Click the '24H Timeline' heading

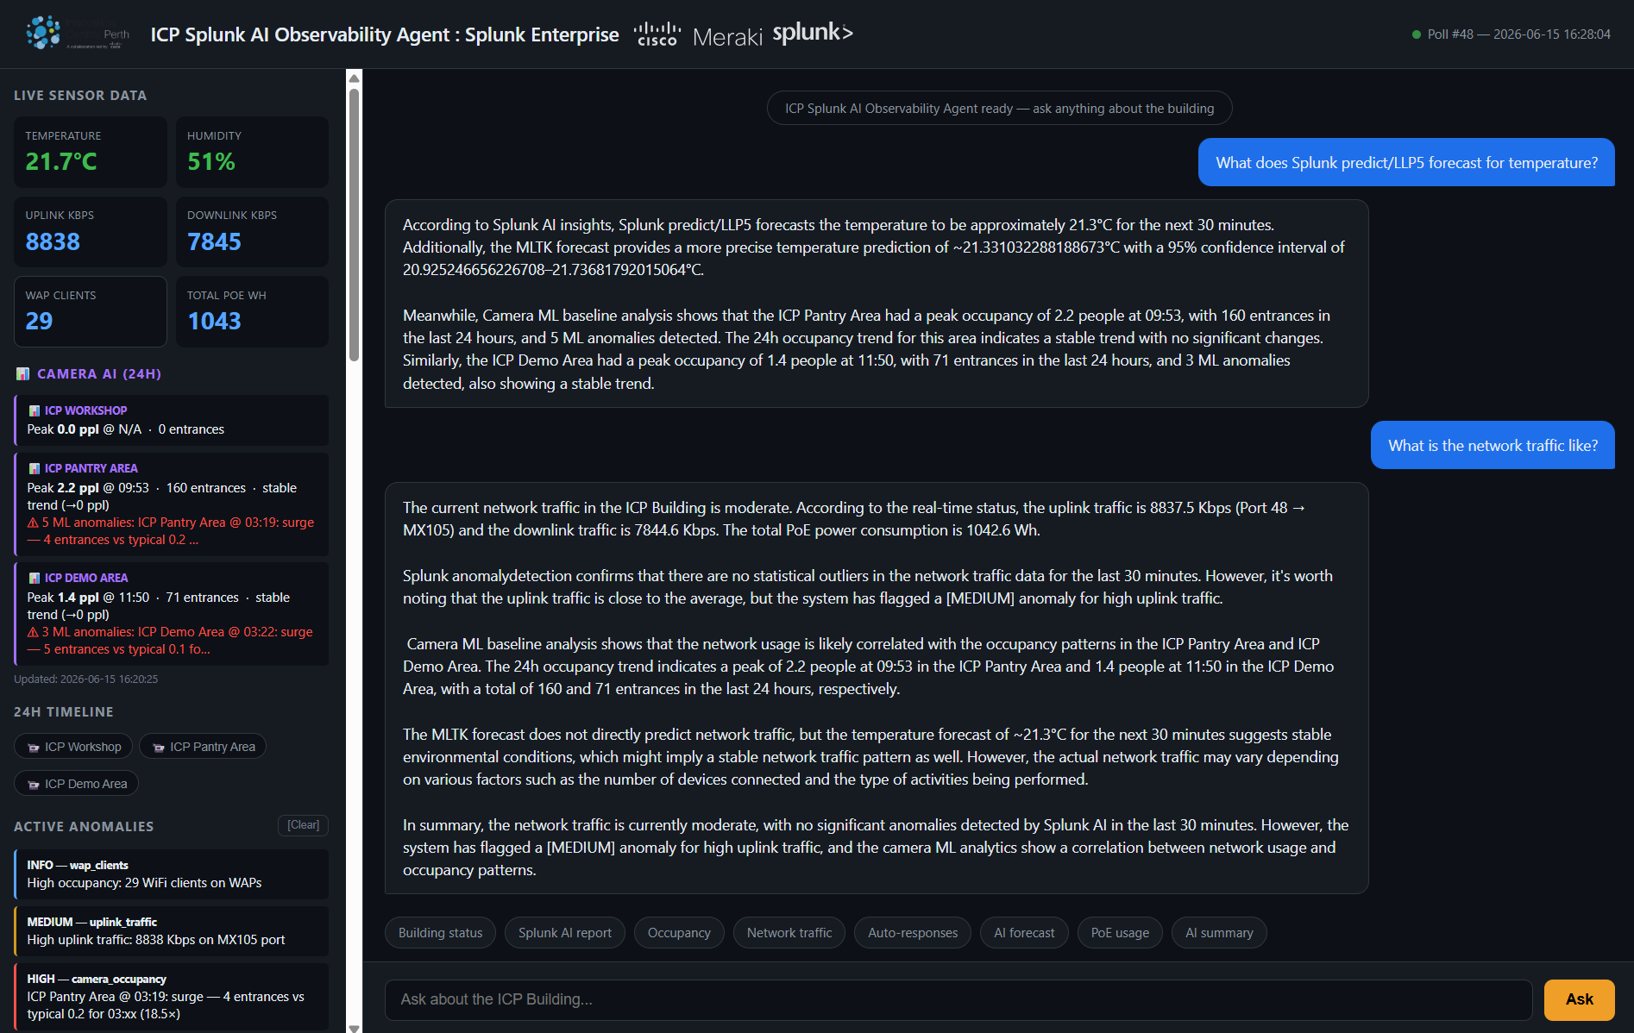64,712
